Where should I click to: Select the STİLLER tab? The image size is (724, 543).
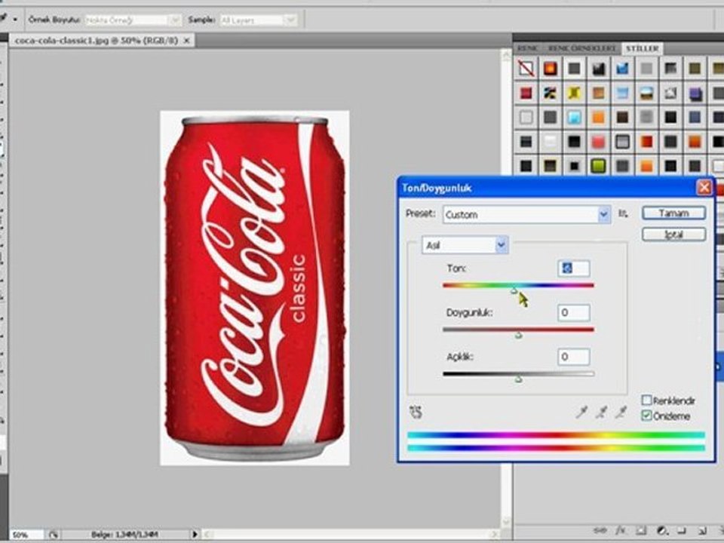pos(643,48)
